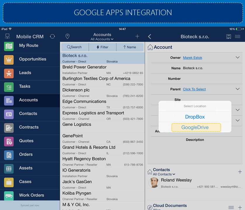Open the Cloud Documents list menu icon

click(x=231, y=207)
